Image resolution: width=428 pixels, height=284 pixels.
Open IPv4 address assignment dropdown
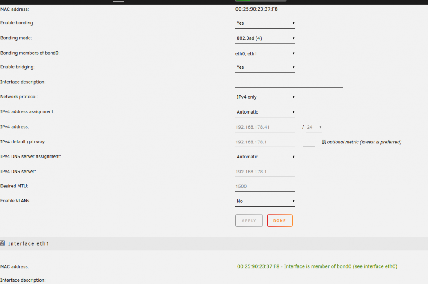click(x=265, y=112)
